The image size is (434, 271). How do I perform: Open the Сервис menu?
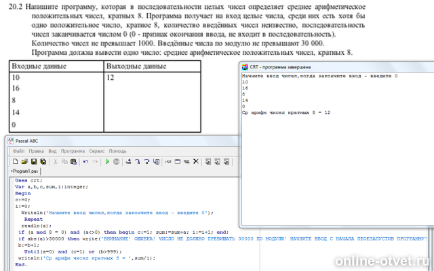(x=97, y=151)
